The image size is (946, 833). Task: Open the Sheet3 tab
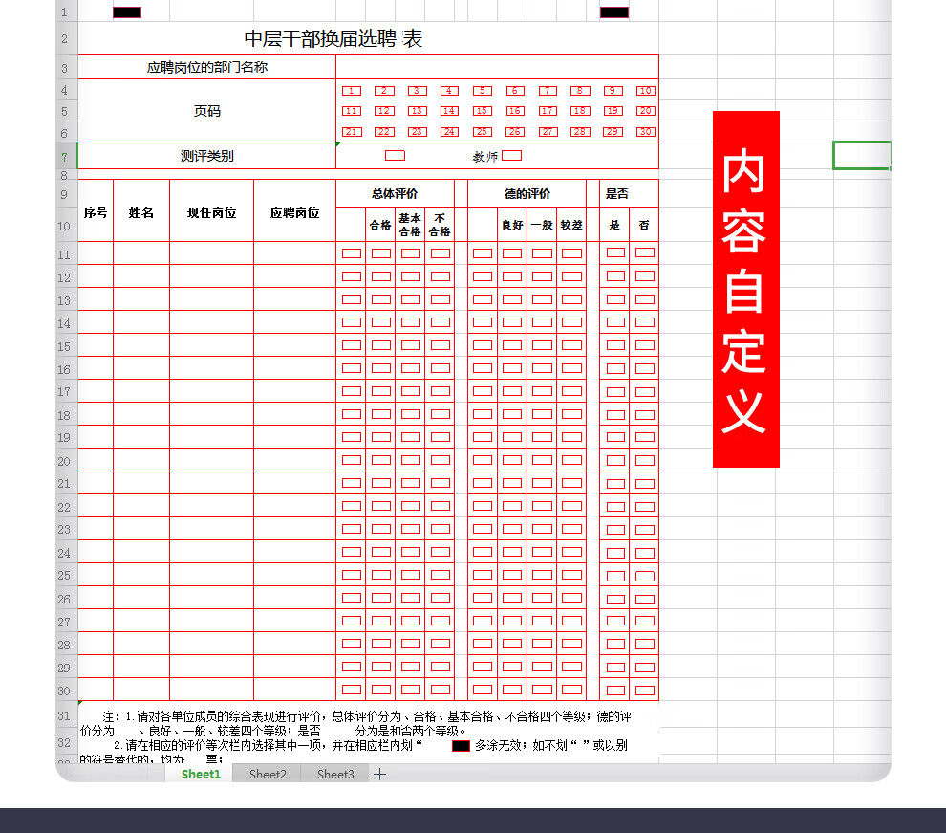point(335,775)
